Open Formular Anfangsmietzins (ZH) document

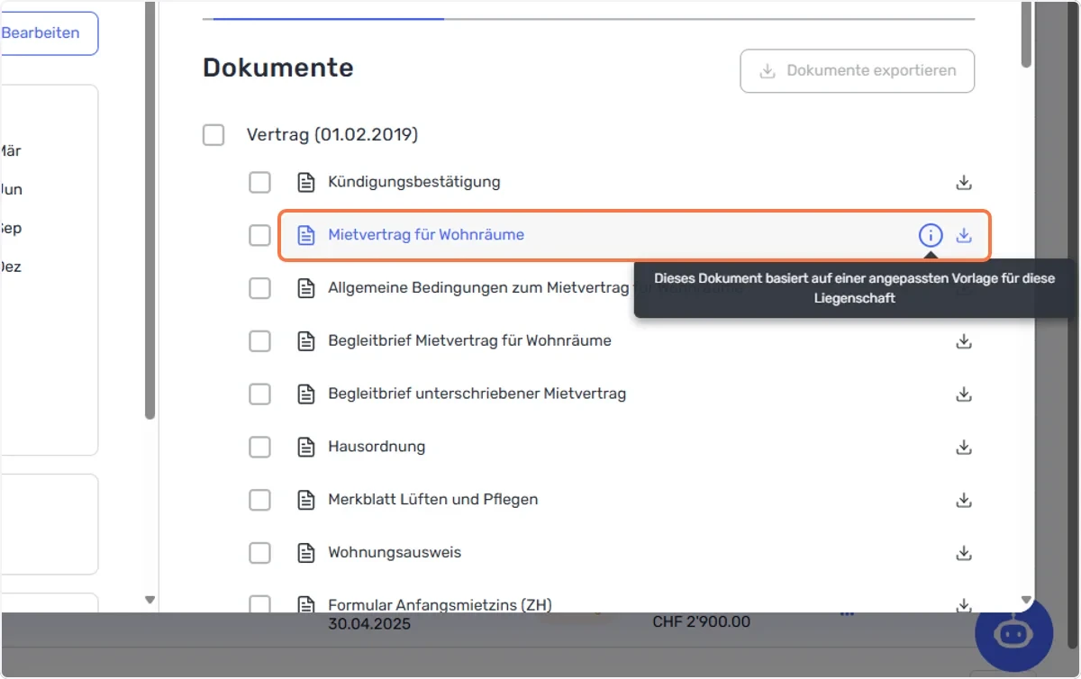[440, 604]
